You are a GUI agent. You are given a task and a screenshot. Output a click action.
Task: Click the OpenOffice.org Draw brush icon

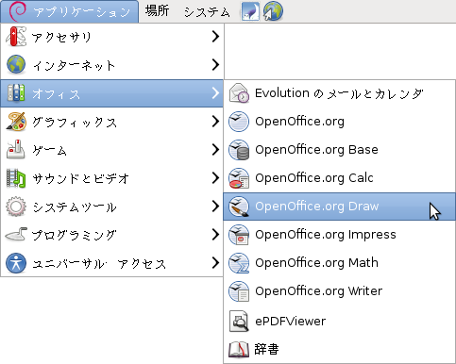[239, 207]
